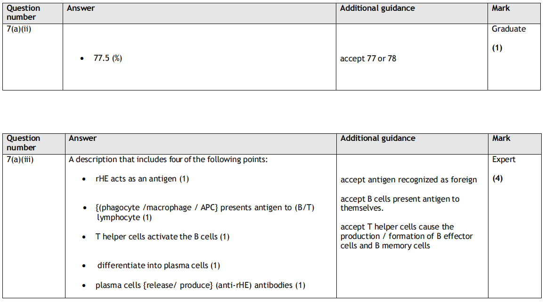Select the 77.5 (%) answer text
This screenshot has height=303, width=545.
click(108, 58)
